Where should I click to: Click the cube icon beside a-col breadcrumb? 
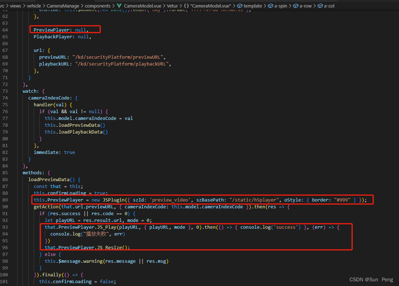[x=320, y=6]
